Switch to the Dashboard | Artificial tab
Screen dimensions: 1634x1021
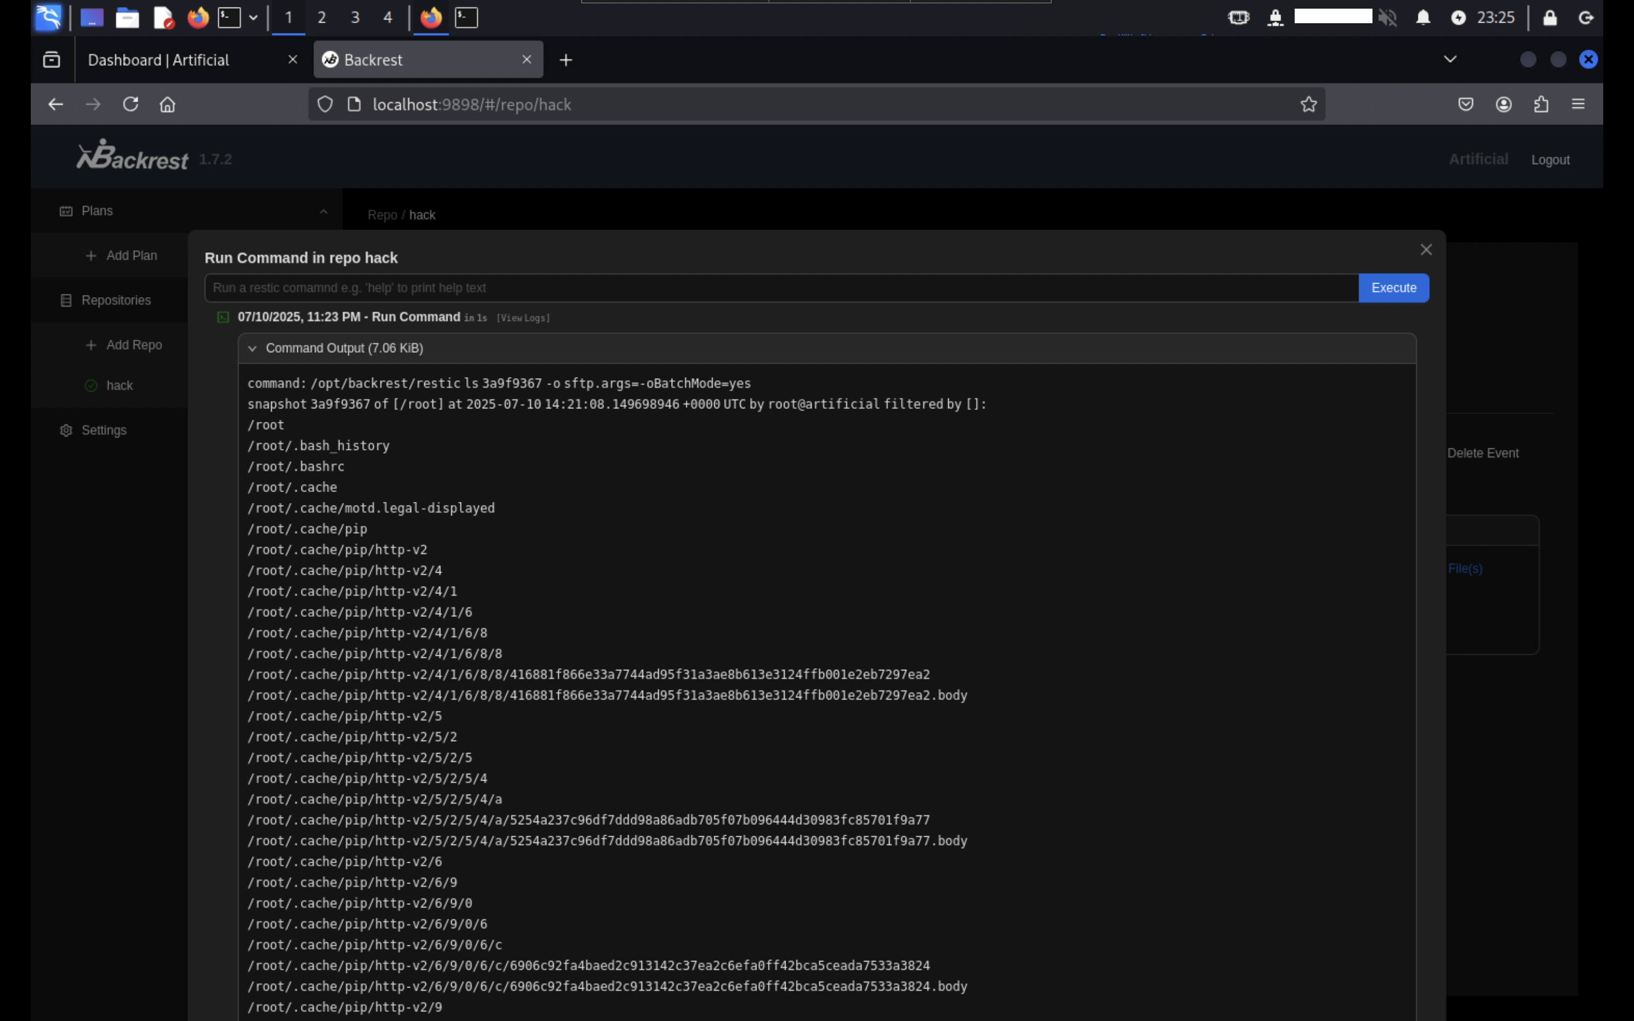coord(159,60)
